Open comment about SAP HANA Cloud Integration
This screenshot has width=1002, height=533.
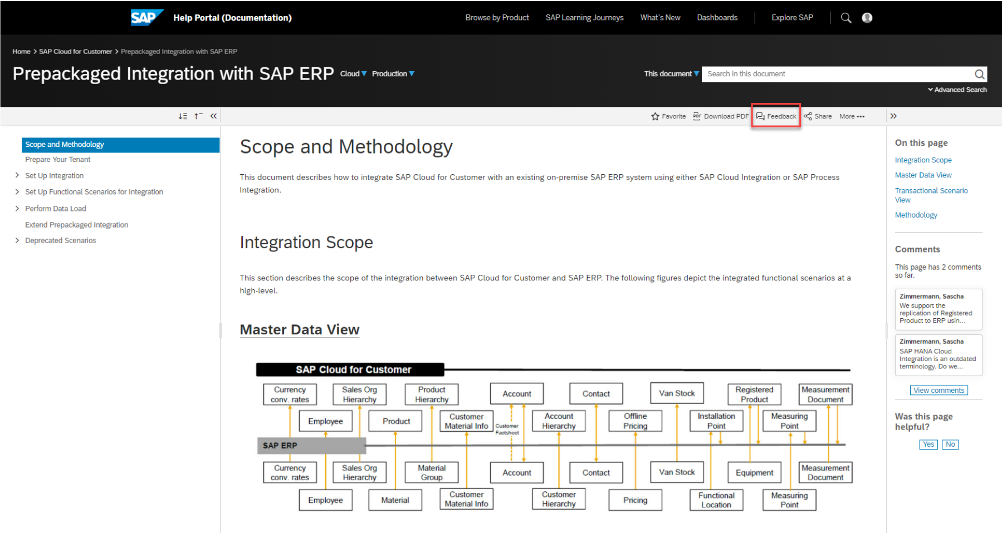click(x=939, y=355)
